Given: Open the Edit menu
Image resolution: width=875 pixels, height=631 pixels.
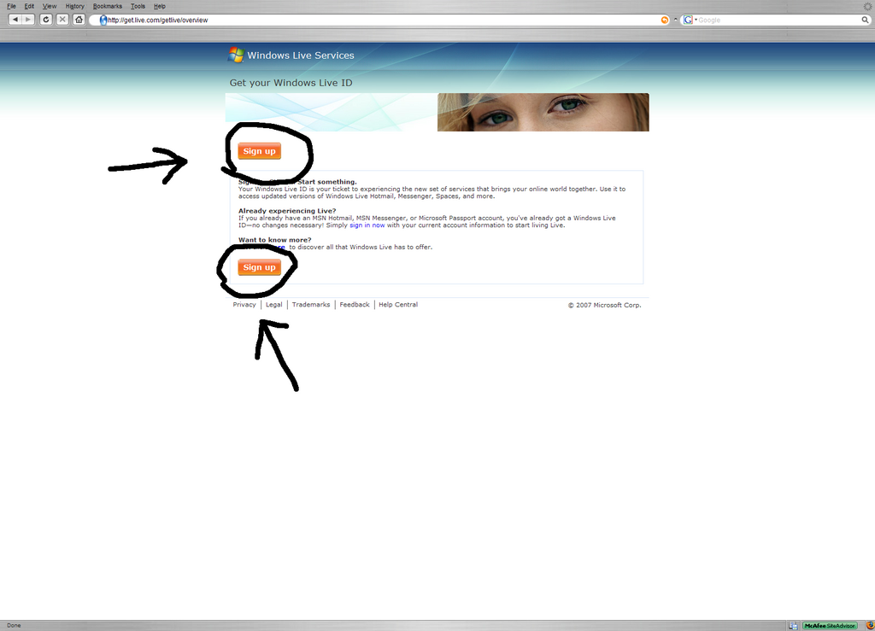Looking at the screenshot, I should [x=29, y=6].
